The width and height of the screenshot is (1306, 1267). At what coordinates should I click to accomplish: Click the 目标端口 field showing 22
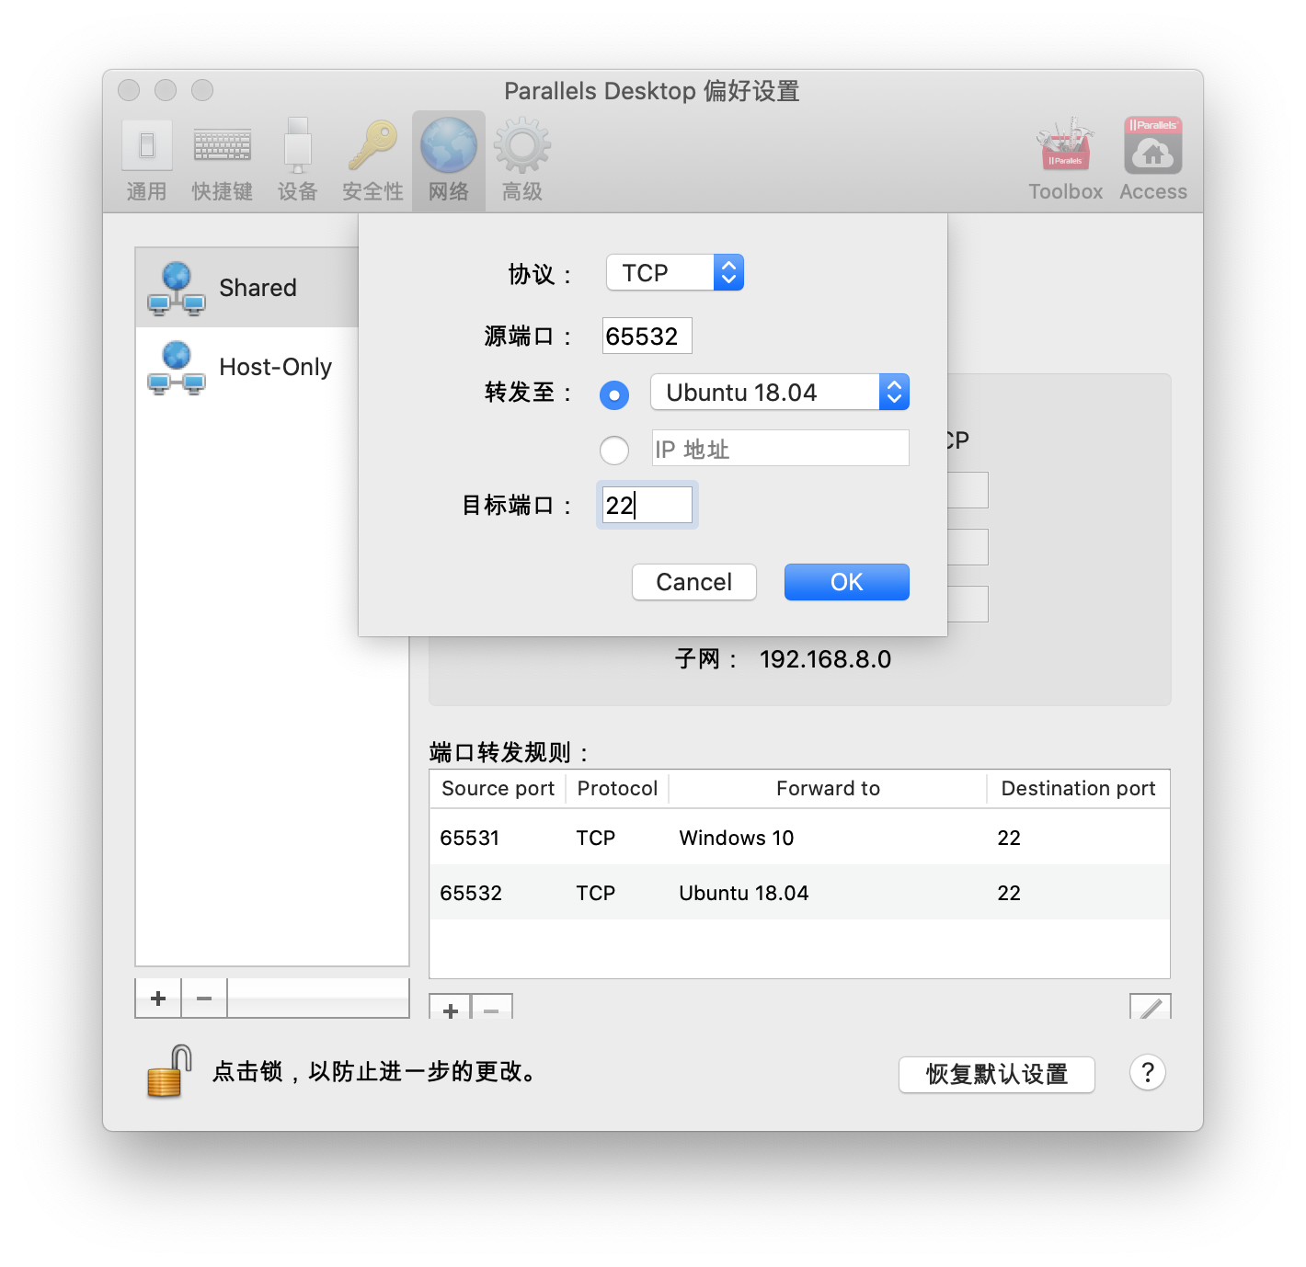(x=647, y=505)
